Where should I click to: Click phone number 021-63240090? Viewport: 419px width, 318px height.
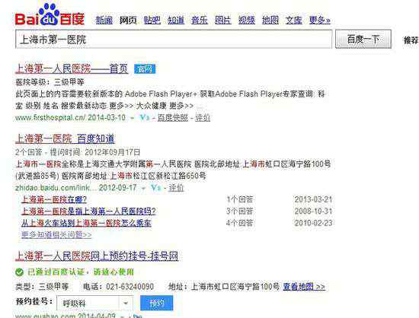(130, 287)
